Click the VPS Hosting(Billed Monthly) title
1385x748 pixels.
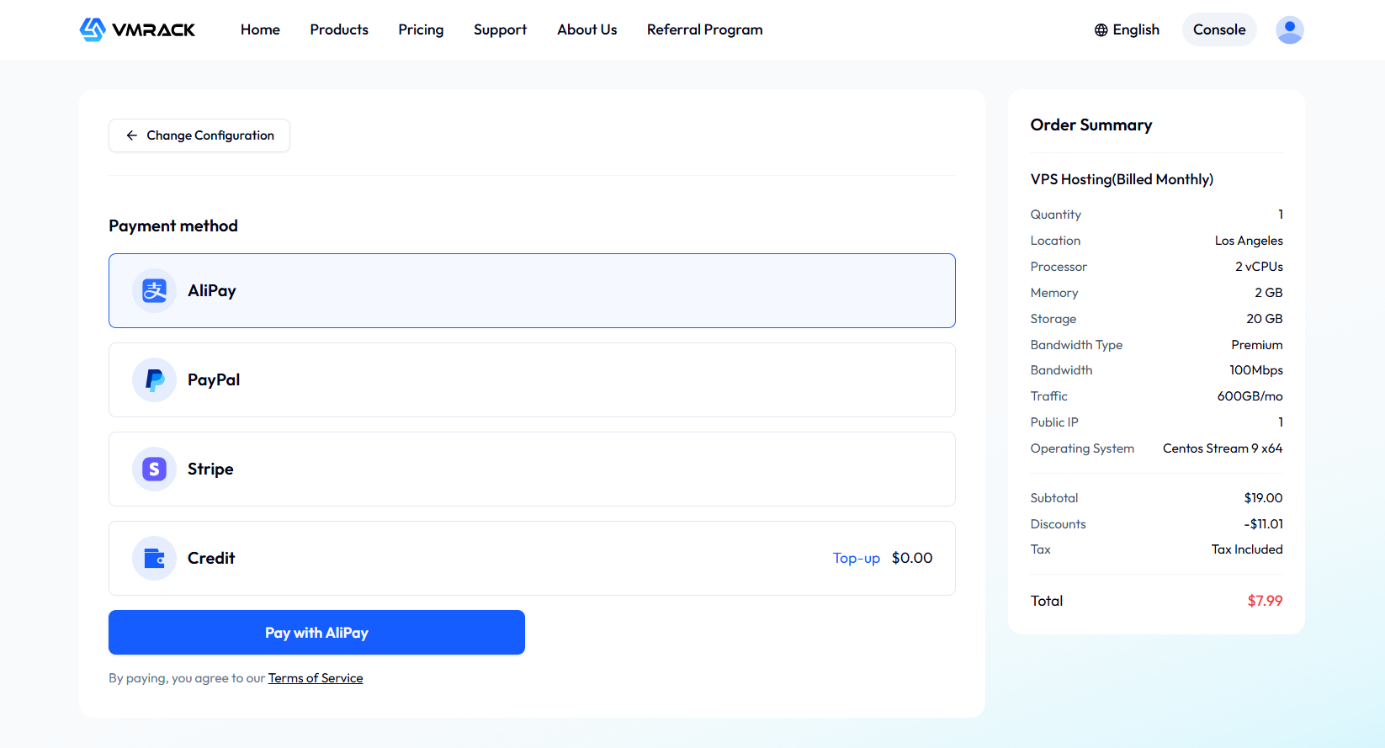click(1122, 179)
